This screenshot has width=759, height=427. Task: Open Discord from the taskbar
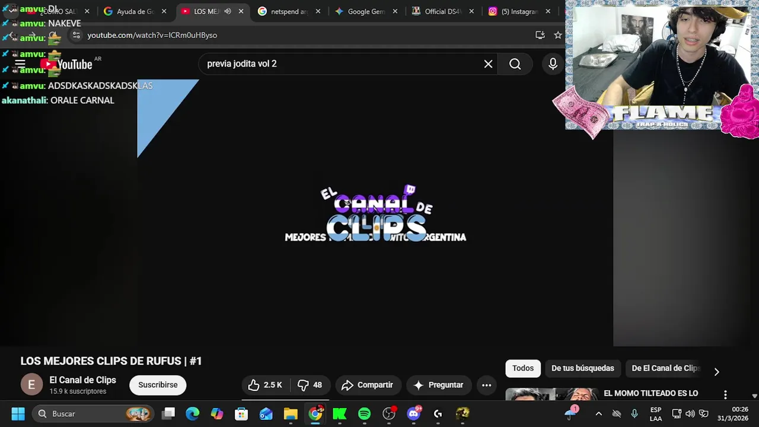pos(413,413)
